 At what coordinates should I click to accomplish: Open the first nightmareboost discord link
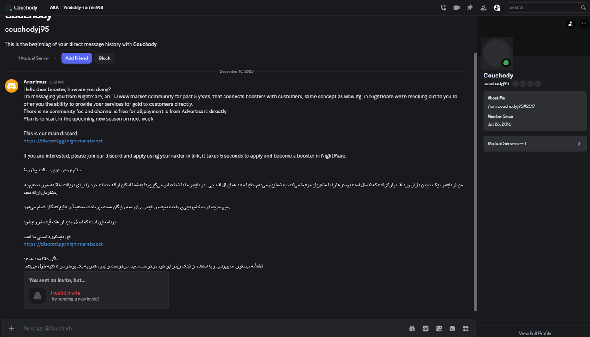63,141
